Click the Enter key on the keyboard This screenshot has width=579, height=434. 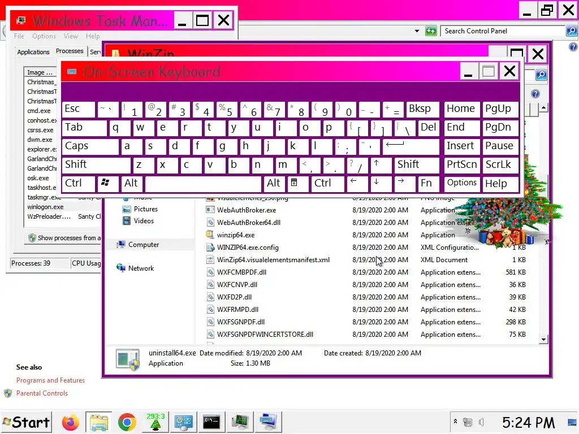point(411,146)
